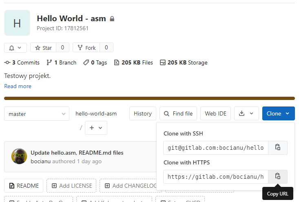
Task: Click the "Clone with HTTPS" label
Action: click(186, 162)
